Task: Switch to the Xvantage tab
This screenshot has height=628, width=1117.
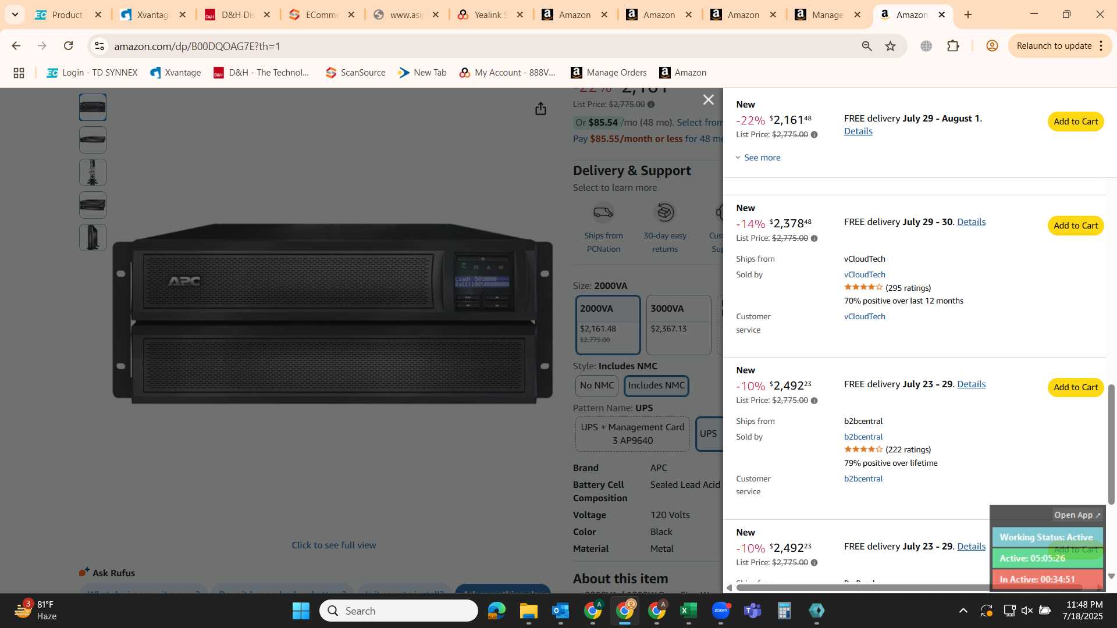Action: pos(152,15)
